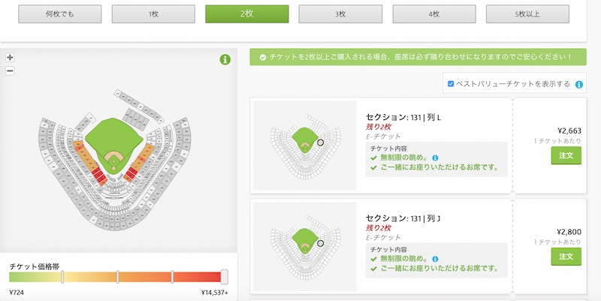Zoom out the stadium seat map
601x301 pixels.
[x=10, y=71]
